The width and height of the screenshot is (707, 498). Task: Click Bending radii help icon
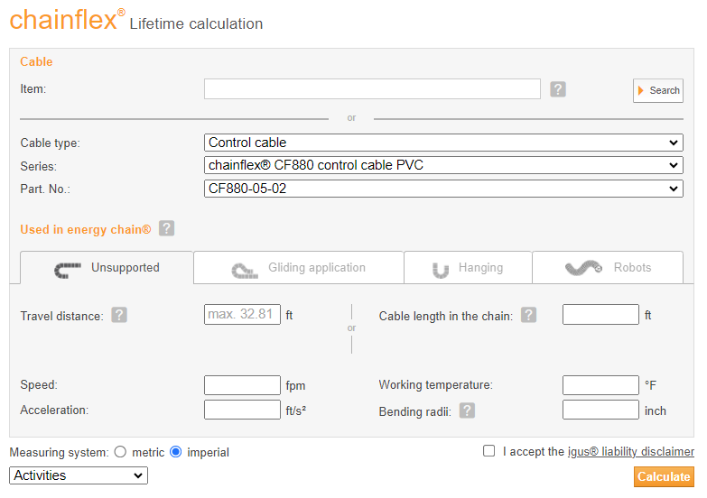point(467,410)
